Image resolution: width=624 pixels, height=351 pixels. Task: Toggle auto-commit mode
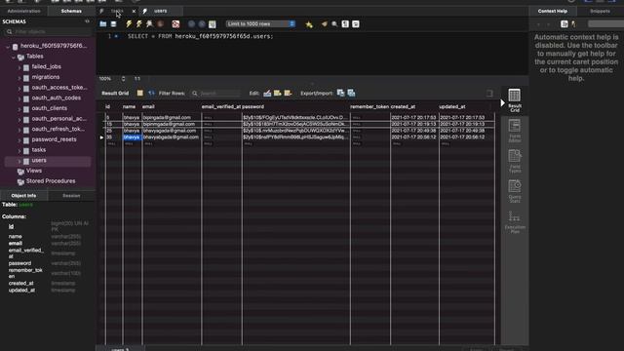coord(213,24)
